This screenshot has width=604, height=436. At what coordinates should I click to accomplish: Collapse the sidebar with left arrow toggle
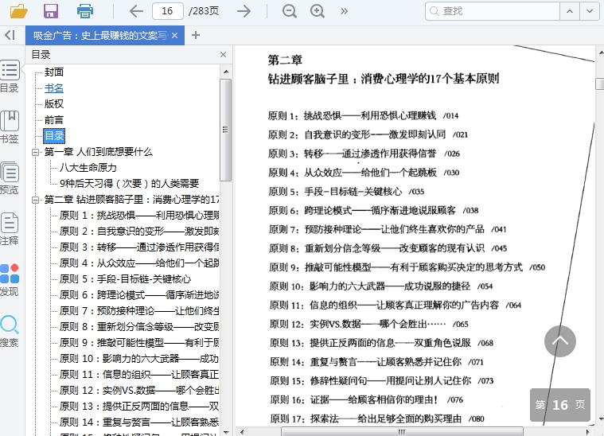10,35
